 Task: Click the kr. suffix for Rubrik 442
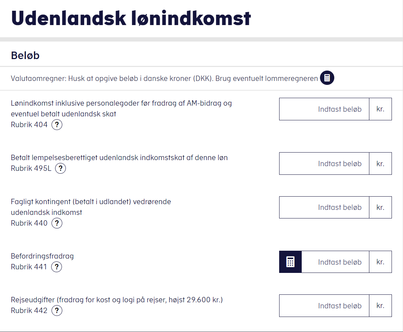(x=380, y=305)
